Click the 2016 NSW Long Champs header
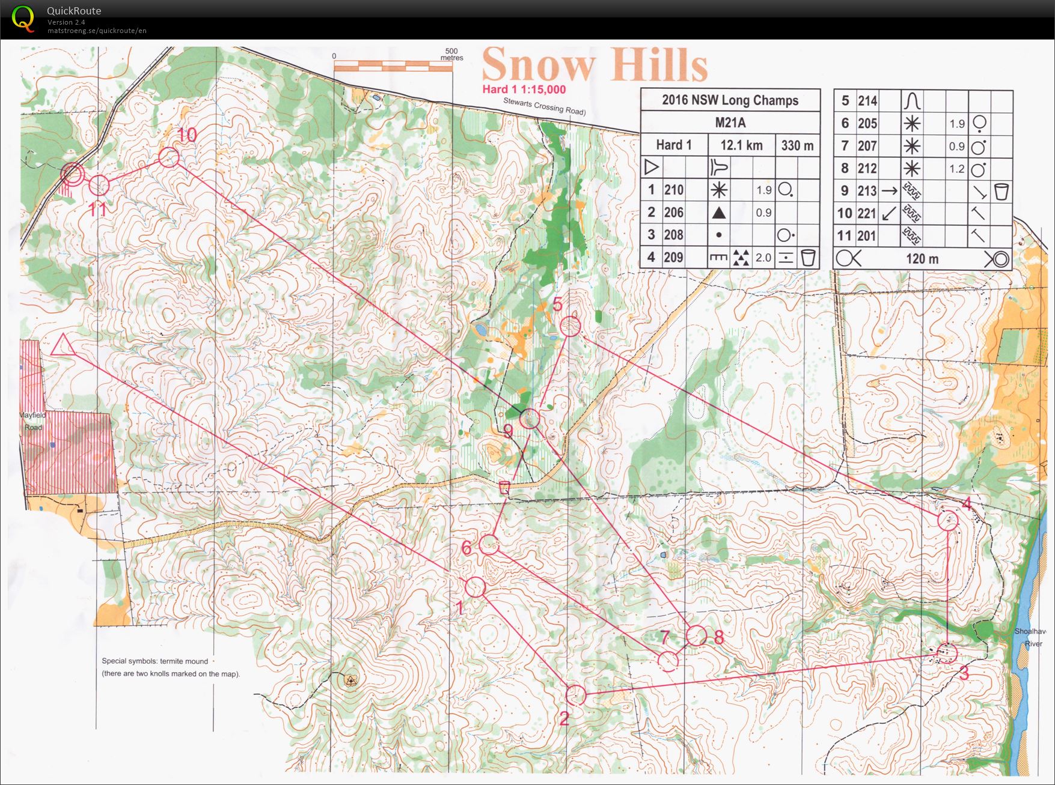The height and width of the screenshot is (785, 1055). coord(730,100)
